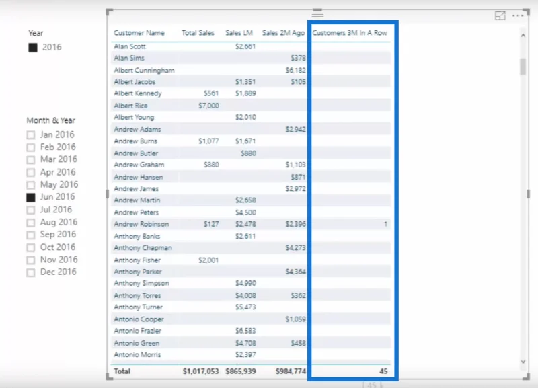Image resolution: width=538 pixels, height=388 pixels.
Task: Select the Anthony Banks customer name
Action: coord(137,236)
